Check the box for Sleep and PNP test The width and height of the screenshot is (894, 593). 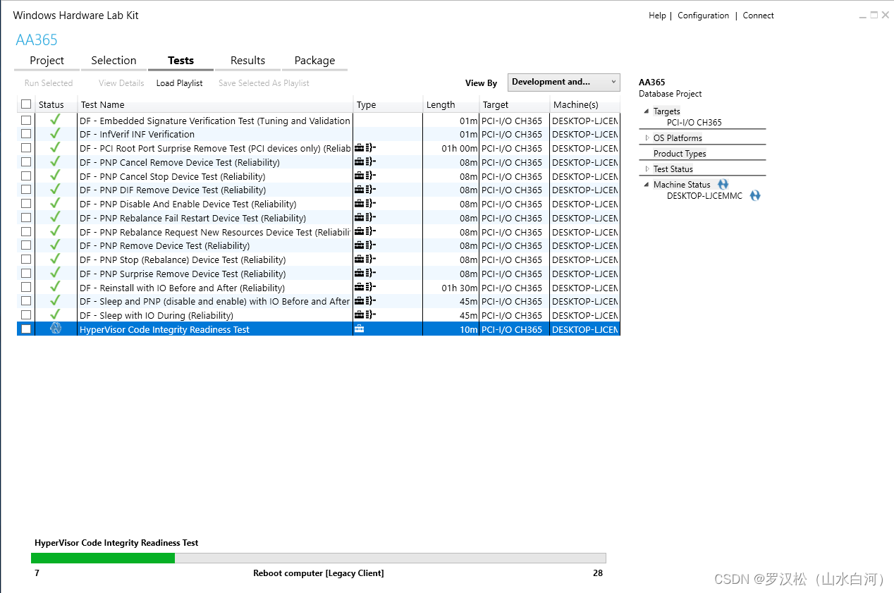[x=26, y=301]
